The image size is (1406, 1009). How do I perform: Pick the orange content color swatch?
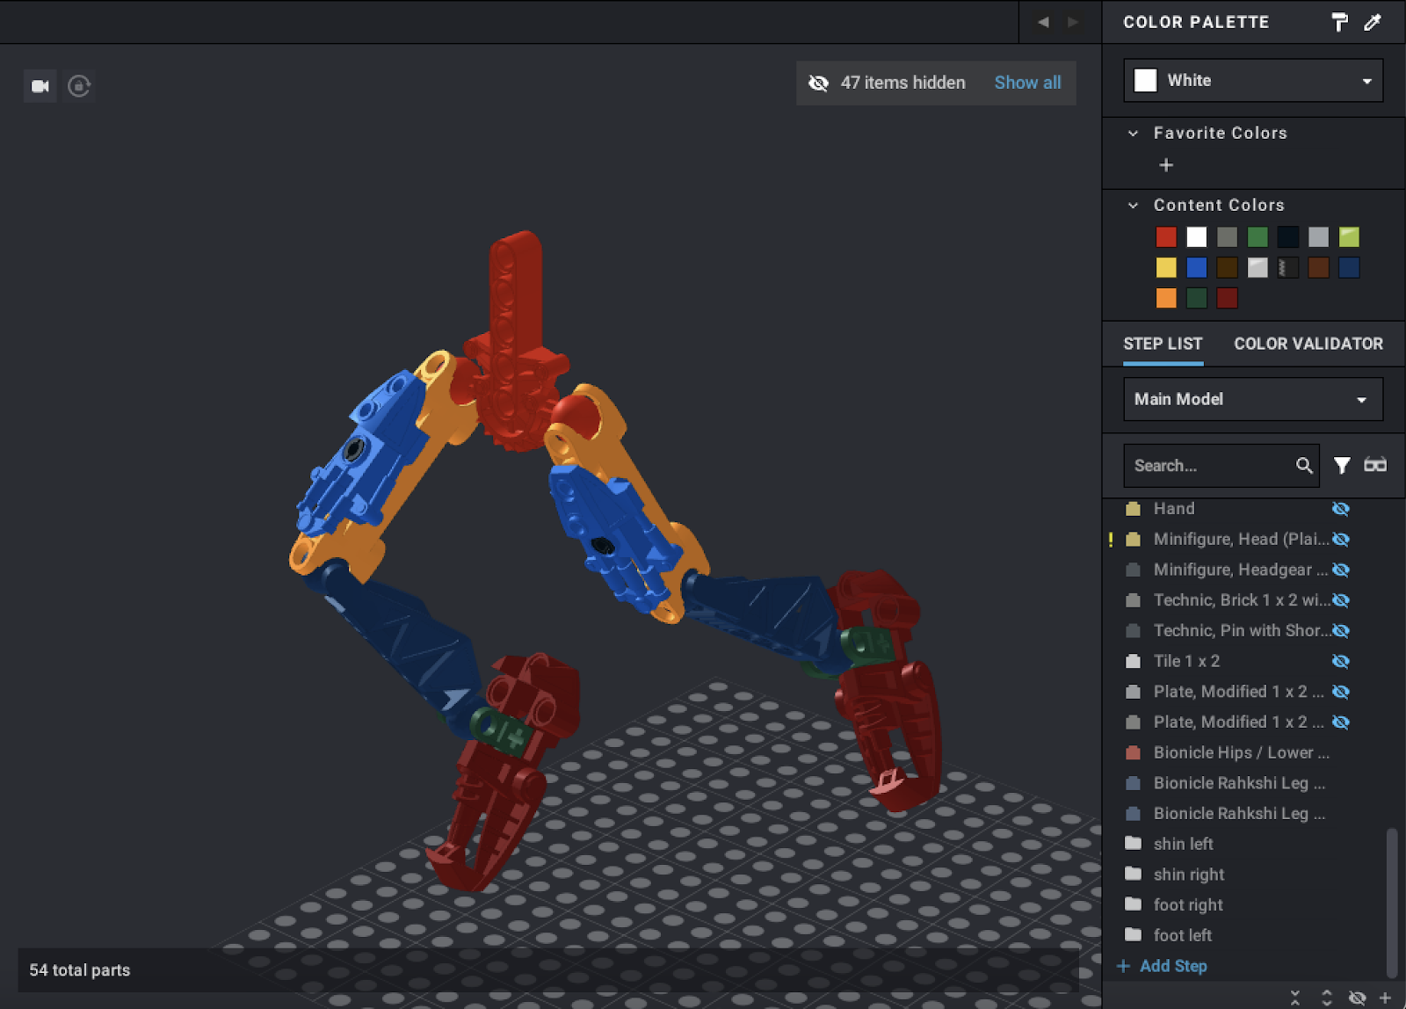1166,299
